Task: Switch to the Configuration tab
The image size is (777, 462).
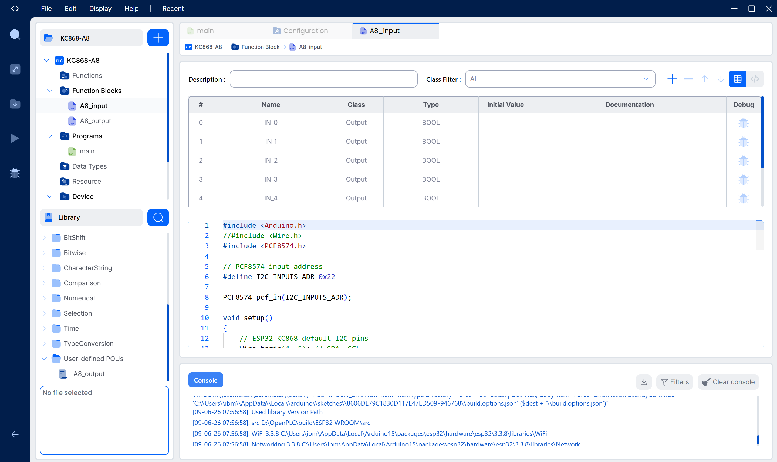Action: (309, 31)
